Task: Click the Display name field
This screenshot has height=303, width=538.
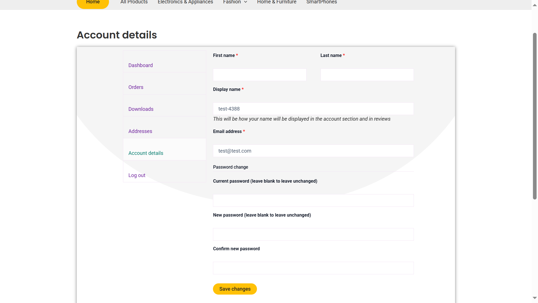Action: coord(313,109)
